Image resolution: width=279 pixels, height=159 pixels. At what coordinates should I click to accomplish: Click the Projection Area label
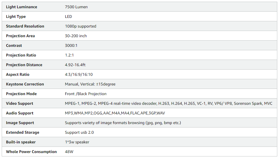[x=20, y=36]
